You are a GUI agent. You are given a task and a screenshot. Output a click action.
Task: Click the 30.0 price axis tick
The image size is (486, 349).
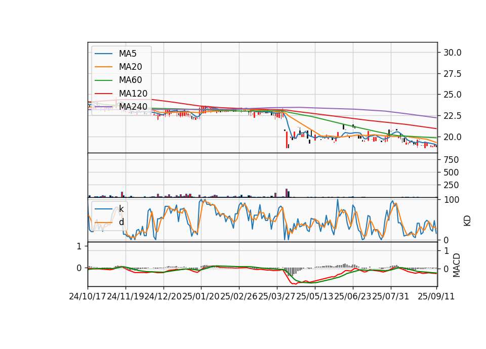pos(452,53)
